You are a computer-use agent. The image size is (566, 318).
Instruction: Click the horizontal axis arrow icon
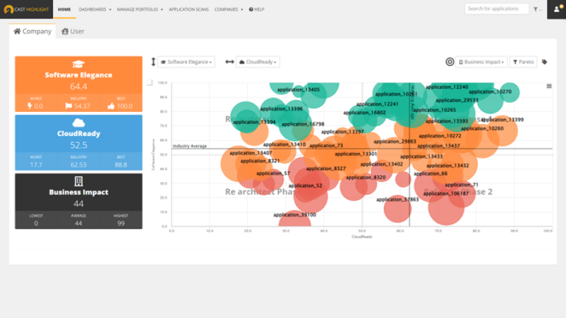(230, 62)
